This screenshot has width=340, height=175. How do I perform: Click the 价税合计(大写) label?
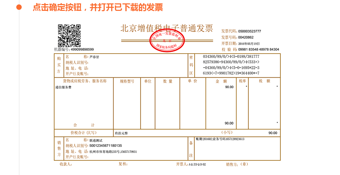click(x=83, y=133)
